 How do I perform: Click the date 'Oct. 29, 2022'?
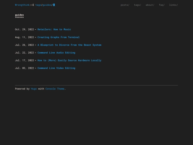point(24,29)
